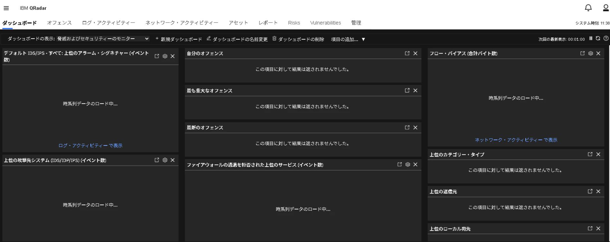Open the help question mark icon
The height and width of the screenshot is (242, 610).
(606, 39)
